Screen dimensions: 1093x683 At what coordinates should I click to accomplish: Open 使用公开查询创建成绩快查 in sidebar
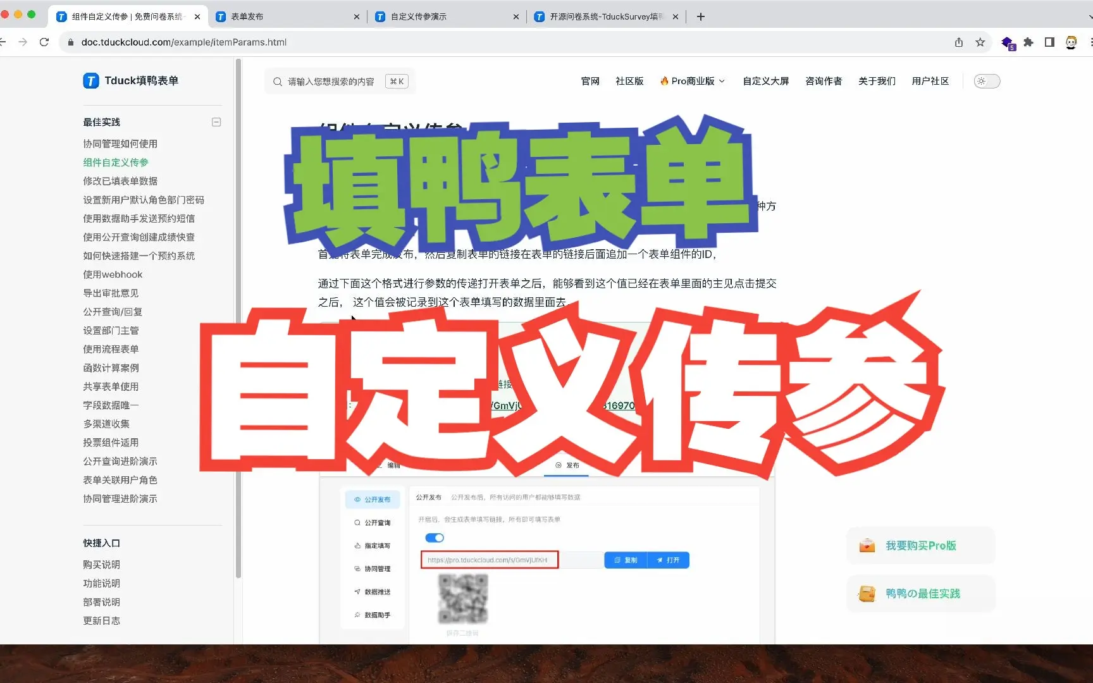139,237
